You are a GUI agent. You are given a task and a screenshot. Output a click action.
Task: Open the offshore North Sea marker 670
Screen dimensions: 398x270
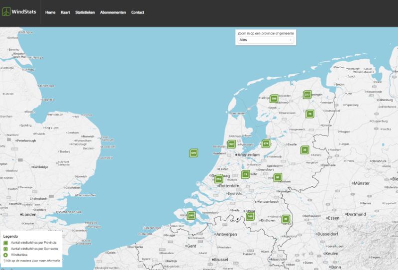coord(194,153)
